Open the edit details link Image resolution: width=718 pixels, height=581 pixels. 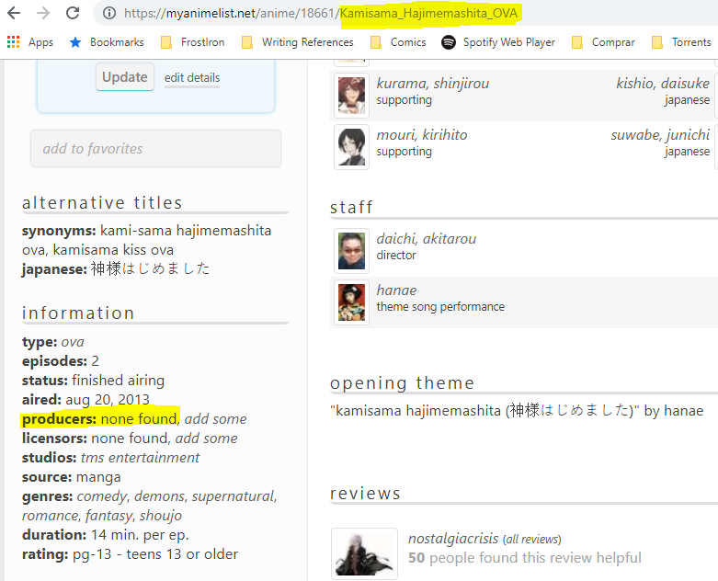192,78
